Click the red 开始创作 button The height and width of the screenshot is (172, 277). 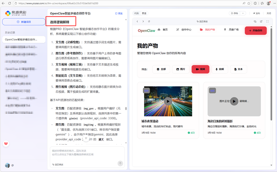click(256, 31)
